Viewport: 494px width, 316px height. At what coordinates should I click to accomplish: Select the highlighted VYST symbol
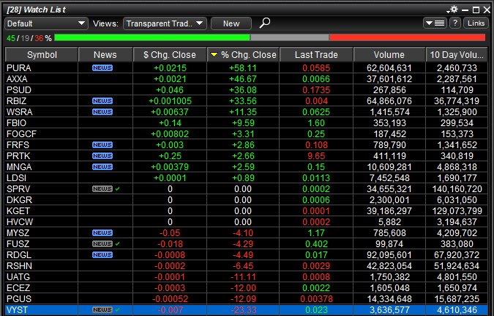(x=18, y=309)
